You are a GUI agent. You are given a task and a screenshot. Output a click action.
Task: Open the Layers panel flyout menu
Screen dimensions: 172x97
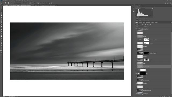pyautogui.click(x=171, y=22)
